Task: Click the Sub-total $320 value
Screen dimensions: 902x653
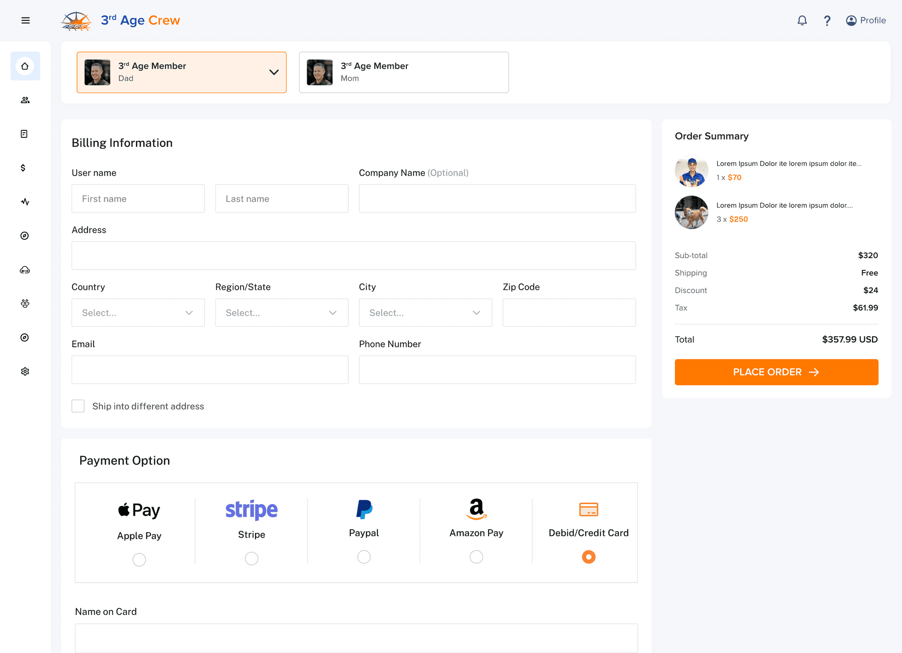Action: tap(868, 256)
